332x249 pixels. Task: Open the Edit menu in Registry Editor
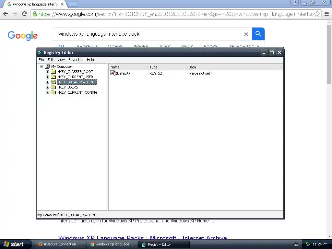pyautogui.click(x=50, y=60)
